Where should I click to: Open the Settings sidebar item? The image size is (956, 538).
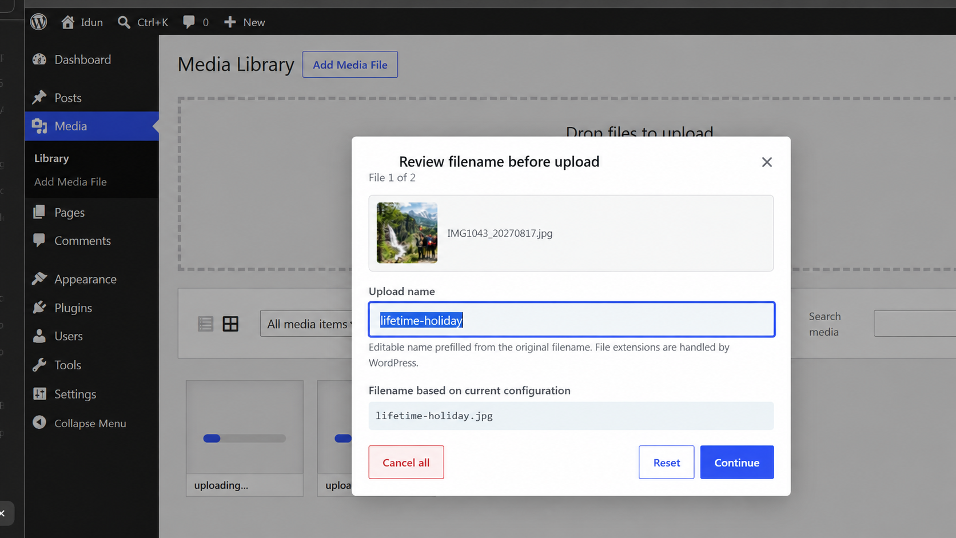click(91, 394)
